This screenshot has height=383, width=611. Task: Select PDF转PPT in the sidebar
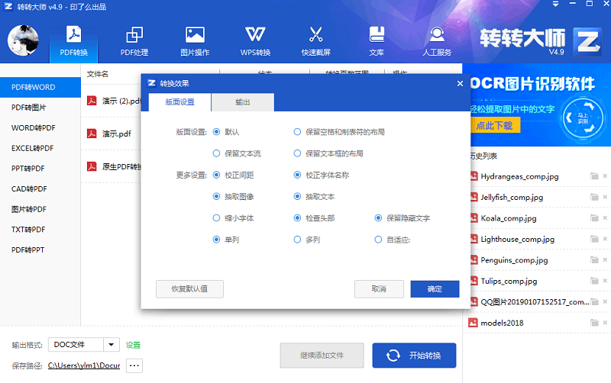click(40, 250)
